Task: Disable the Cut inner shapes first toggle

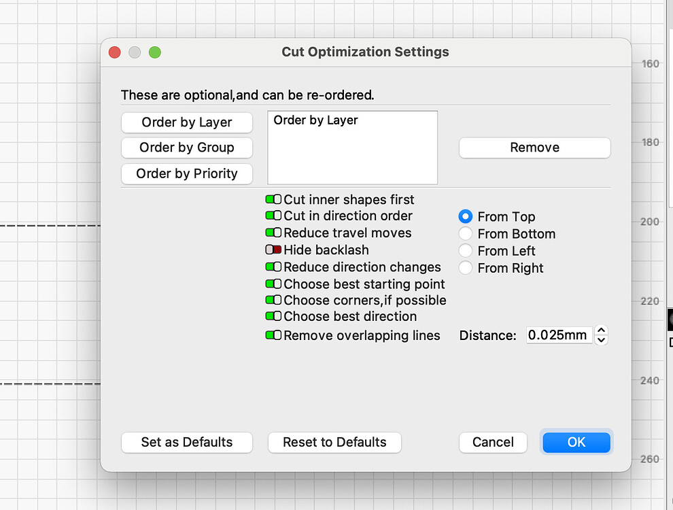Action: (x=273, y=199)
